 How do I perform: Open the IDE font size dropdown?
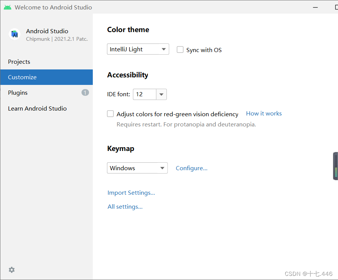tap(161, 94)
